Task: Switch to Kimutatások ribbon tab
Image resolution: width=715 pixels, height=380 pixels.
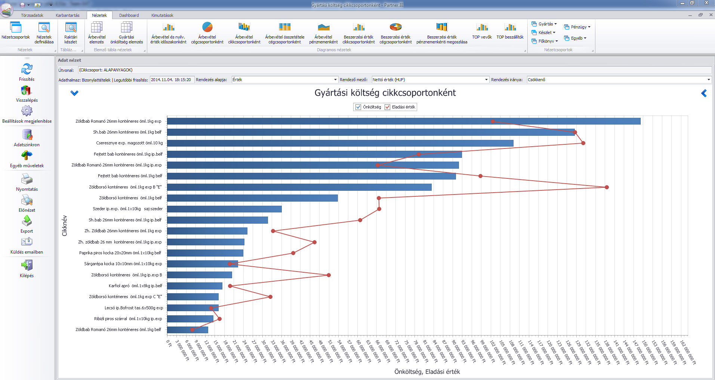Action: tap(162, 15)
